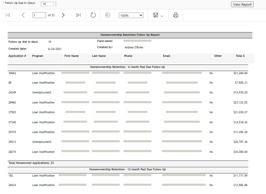Click the View Report button
This screenshot has width=266, height=194.
242,4
